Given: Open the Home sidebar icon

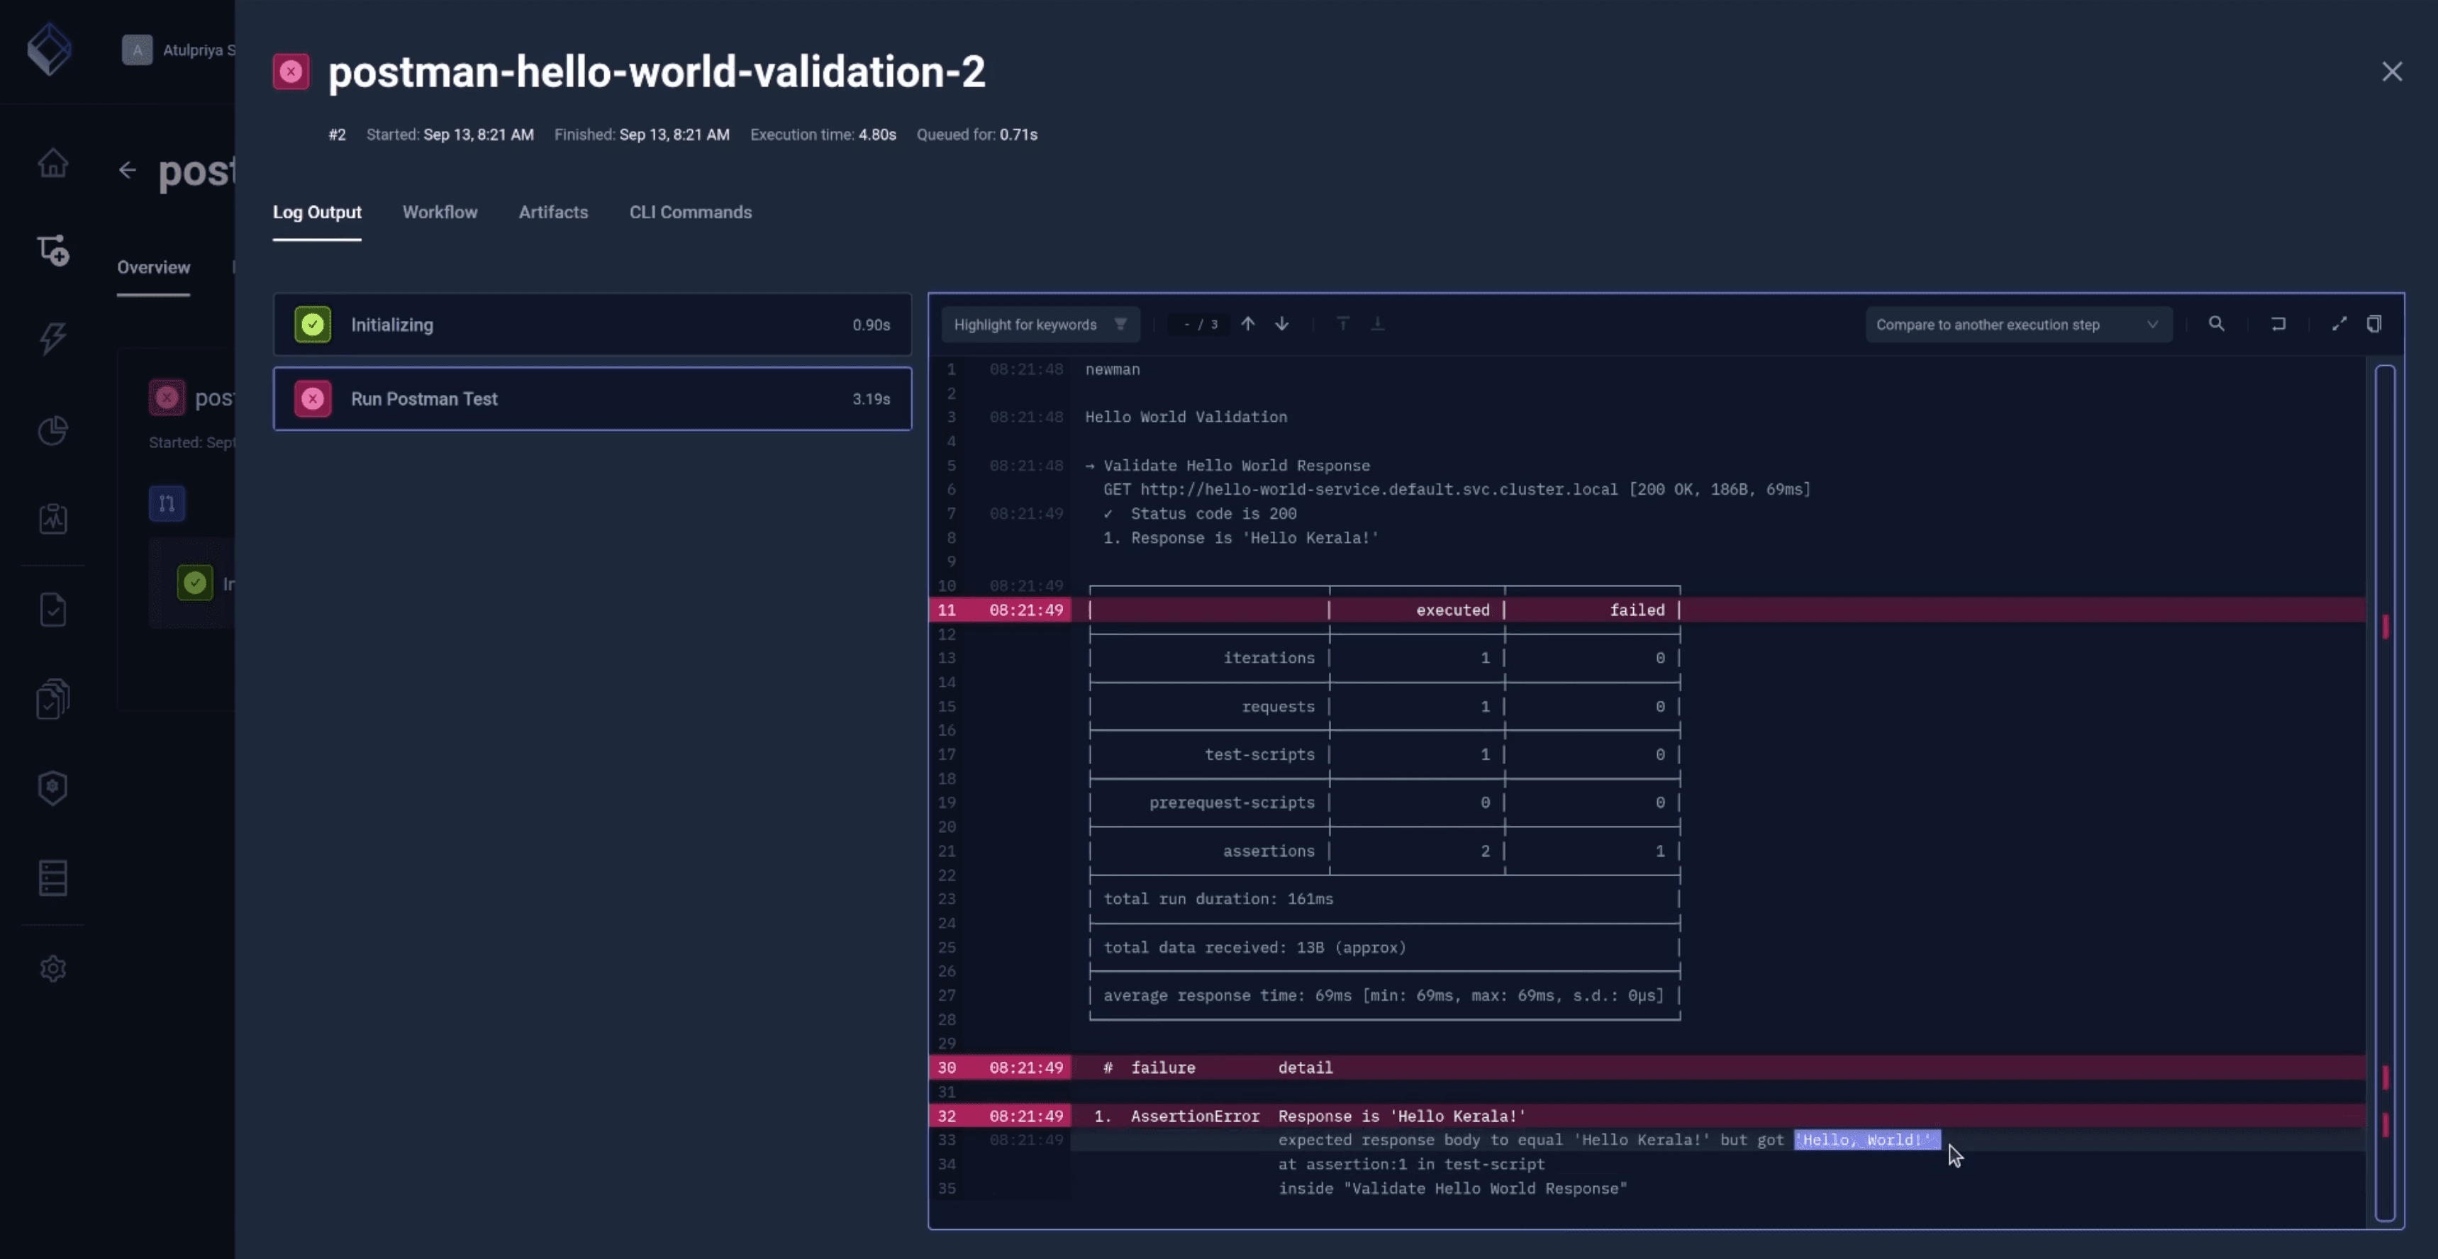Looking at the screenshot, I should tap(53, 163).
